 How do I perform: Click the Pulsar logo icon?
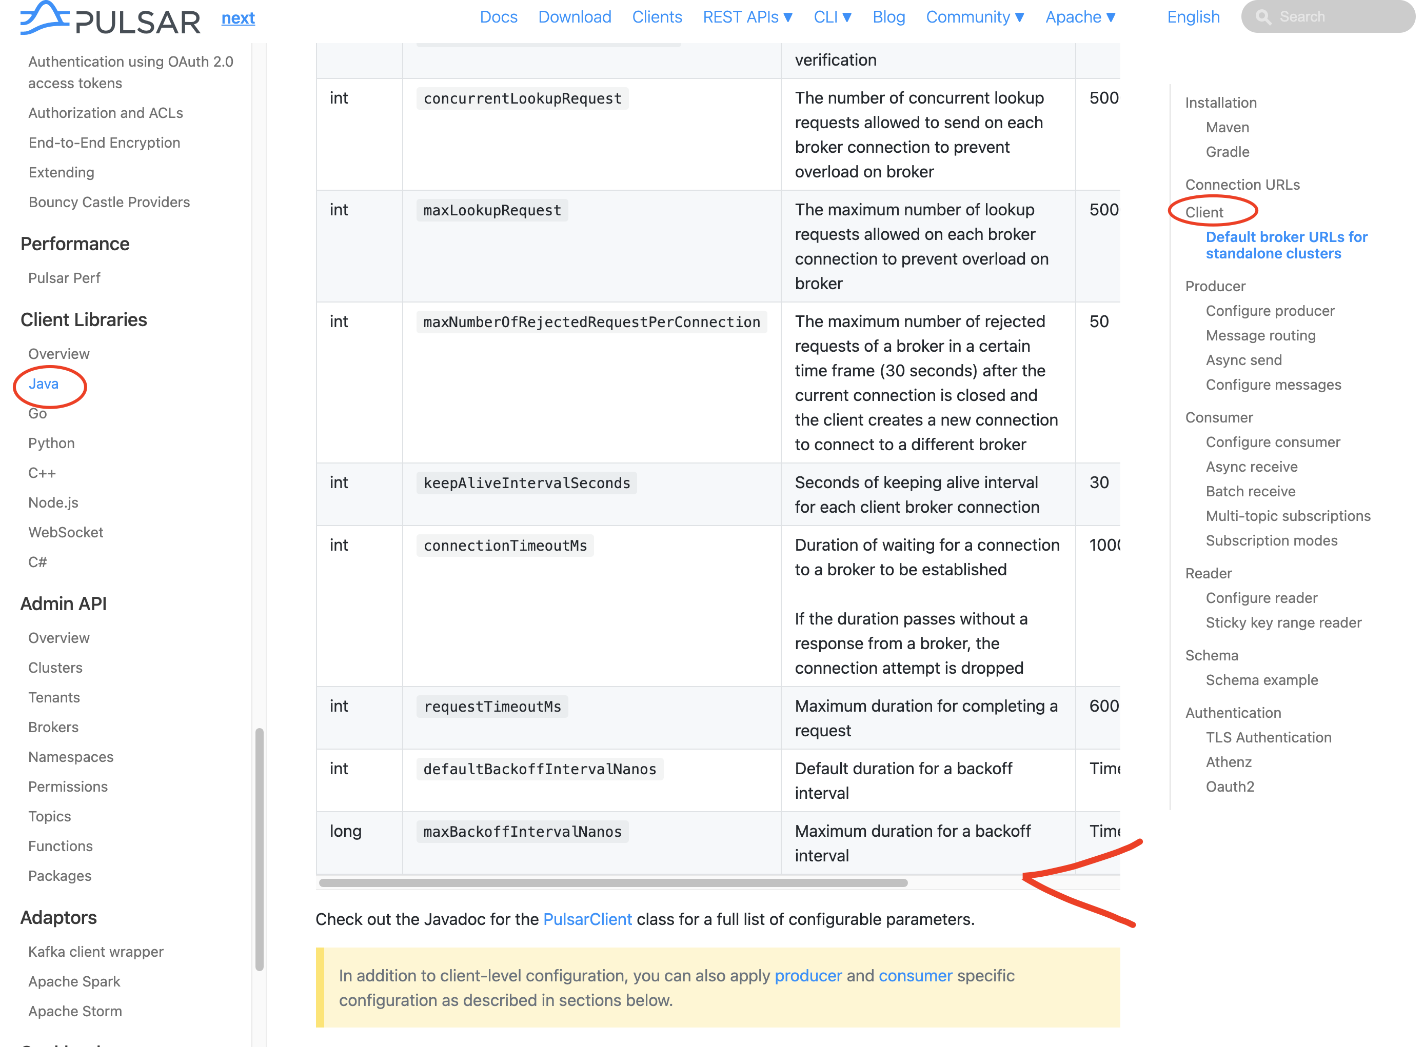[x=45, y=17]
